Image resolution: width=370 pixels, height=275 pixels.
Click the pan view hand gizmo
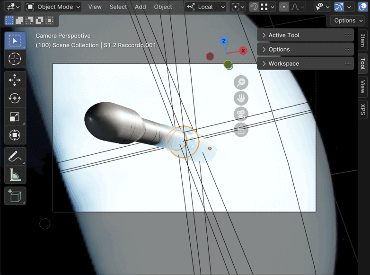(x=241, y=98)
